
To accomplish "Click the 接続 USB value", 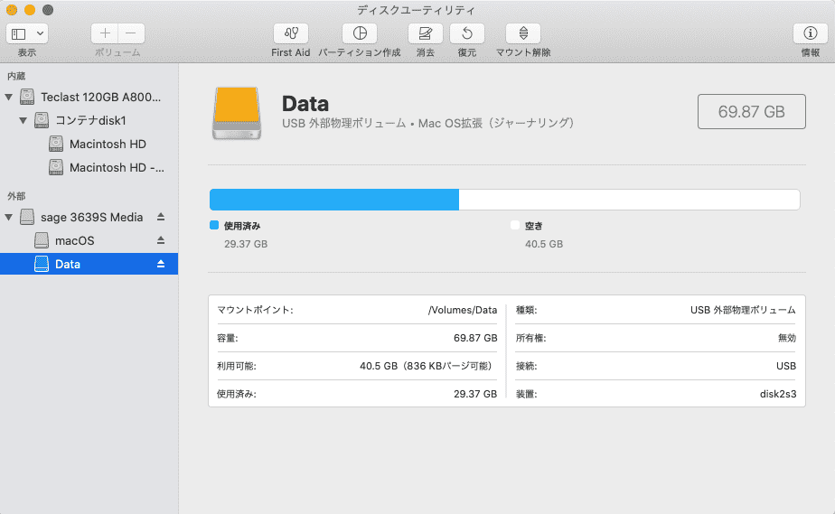I will (x=786, y=366).
